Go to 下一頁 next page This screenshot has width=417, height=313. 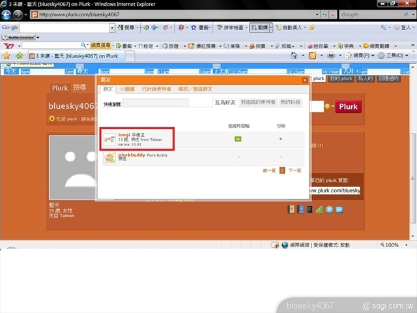[x=295, y=170]
